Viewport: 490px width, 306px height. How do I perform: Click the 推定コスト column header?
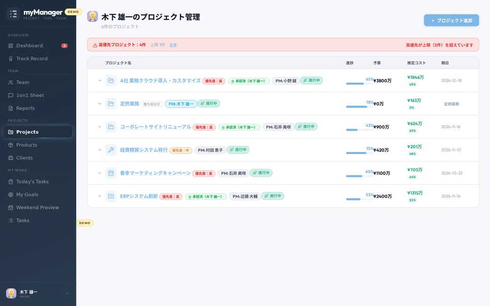pyautogui.click(x=416, y=63)
